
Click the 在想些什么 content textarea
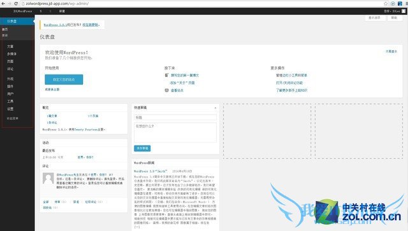[175, 132]
